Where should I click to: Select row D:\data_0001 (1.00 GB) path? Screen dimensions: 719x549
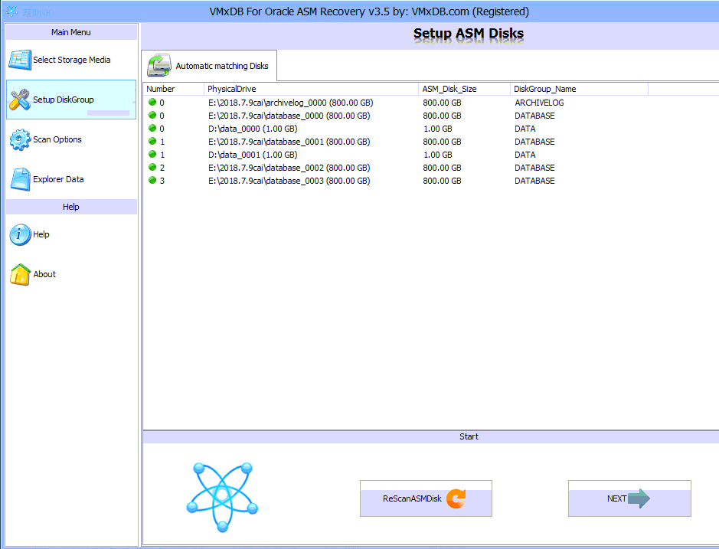[253, 155]
